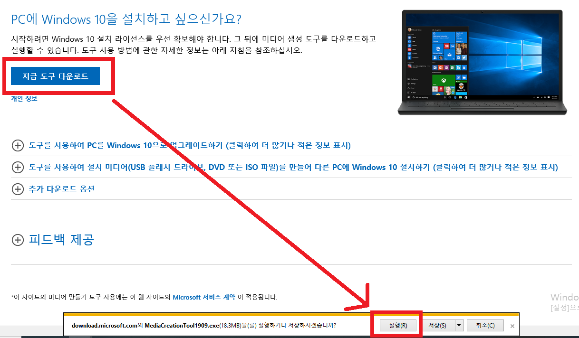This screenshot has width=579, height=338.
Task: Expand the 피드백 제공 plus icon
Action: [x=18, y=240]
